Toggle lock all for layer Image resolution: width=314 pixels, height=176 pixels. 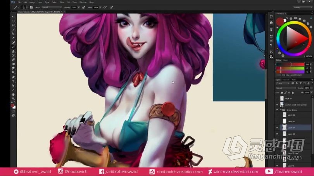(293, 93)
